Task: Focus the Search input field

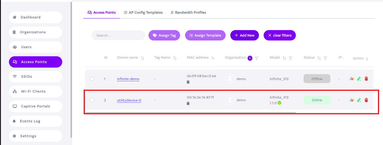Action: (118, 35)
